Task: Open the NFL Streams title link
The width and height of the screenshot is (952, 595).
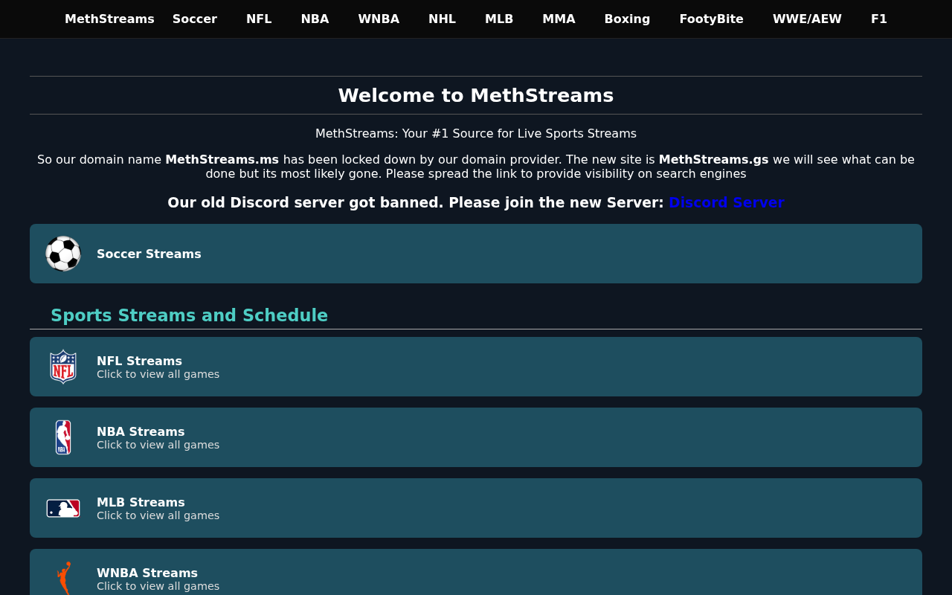Action: pos(139,361)
